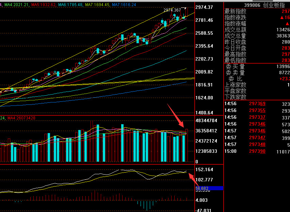This screenshot has height=212, width=290.
Task: Click the red up-triangle beside 指数涨幅
Action: click(x=288, y=23)
